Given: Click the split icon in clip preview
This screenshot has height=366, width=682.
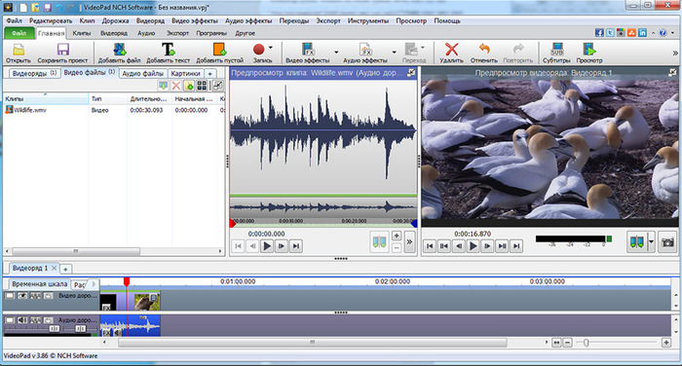Looking at the screenshot, I should click(379, 241).
